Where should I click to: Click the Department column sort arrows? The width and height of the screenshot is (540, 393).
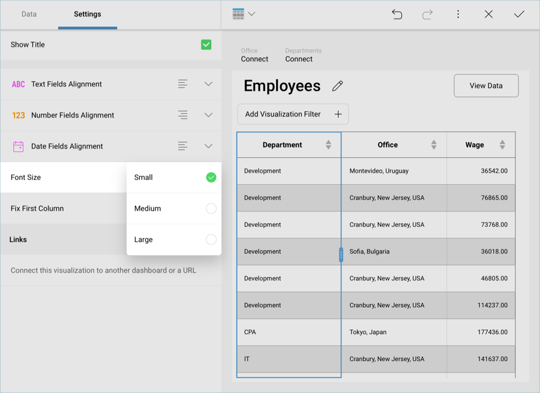tap(328, 145)
